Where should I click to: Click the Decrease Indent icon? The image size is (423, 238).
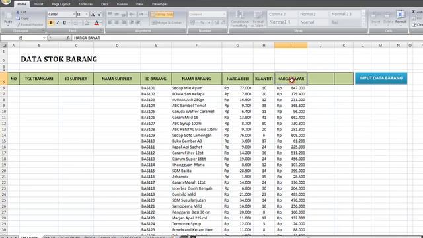(x=132, y=22)
